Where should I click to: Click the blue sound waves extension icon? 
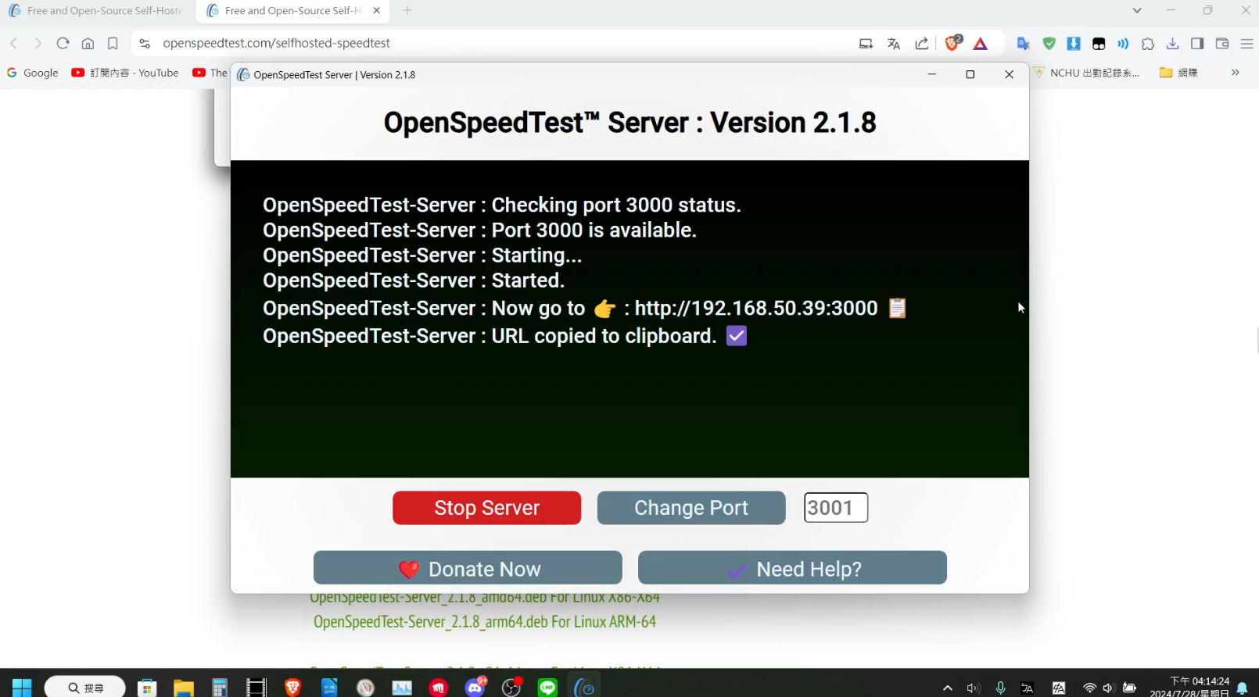click(1123, 44)
